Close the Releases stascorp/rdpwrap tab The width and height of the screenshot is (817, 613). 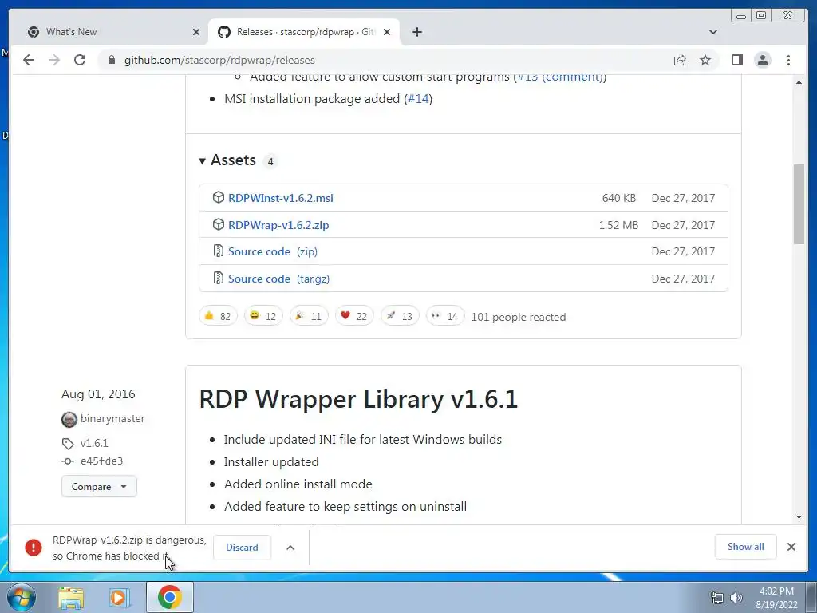coord(387,32)
